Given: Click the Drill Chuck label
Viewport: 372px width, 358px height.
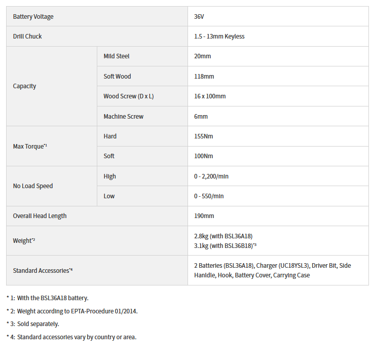Looking at the screenshot, I should click(27, 37).
